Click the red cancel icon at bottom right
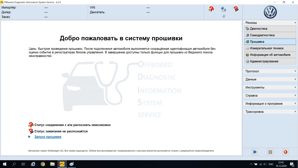 click(286, 152)
